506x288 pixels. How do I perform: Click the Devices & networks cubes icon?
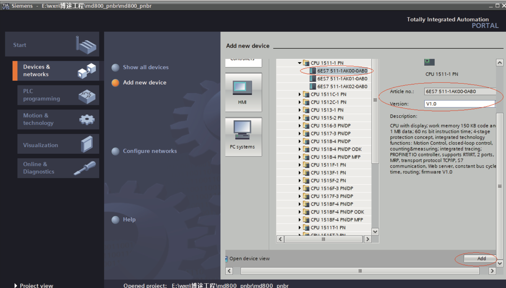[87, 71]
